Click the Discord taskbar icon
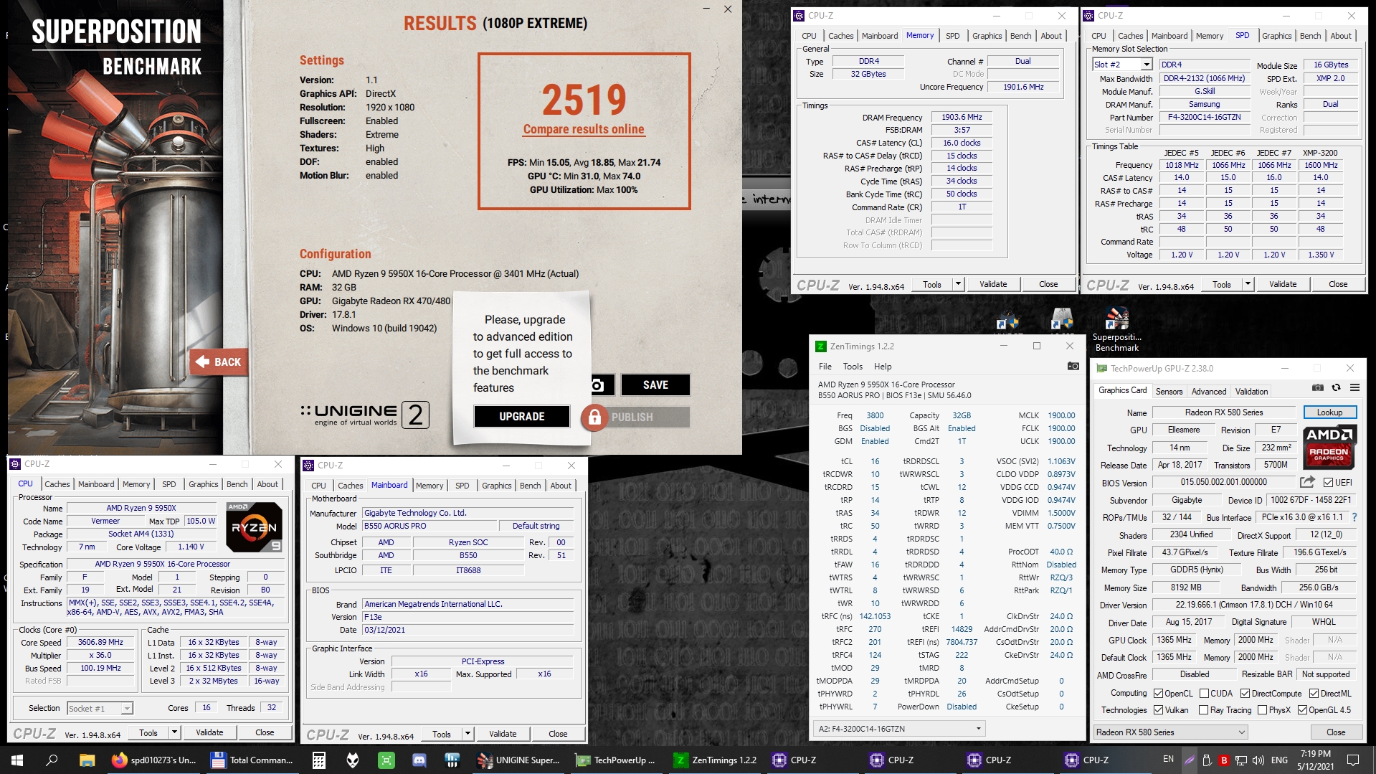Viewport: 1376px width, 774px height. [x=419, y=760]
